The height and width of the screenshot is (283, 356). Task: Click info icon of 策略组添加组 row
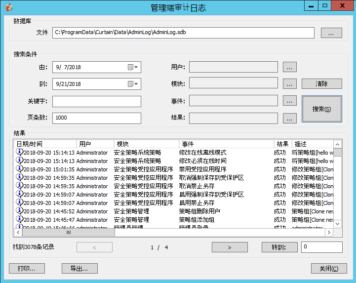pos(20,219)
